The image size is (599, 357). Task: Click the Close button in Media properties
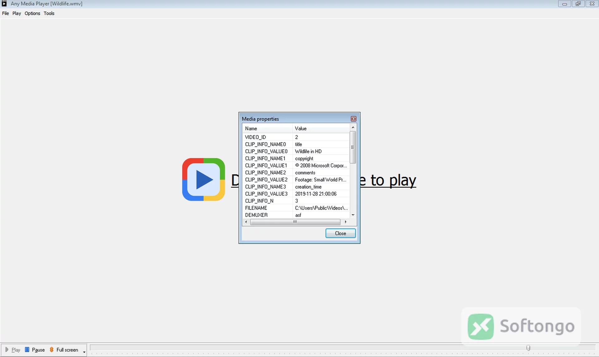click(x=340, y=233)
